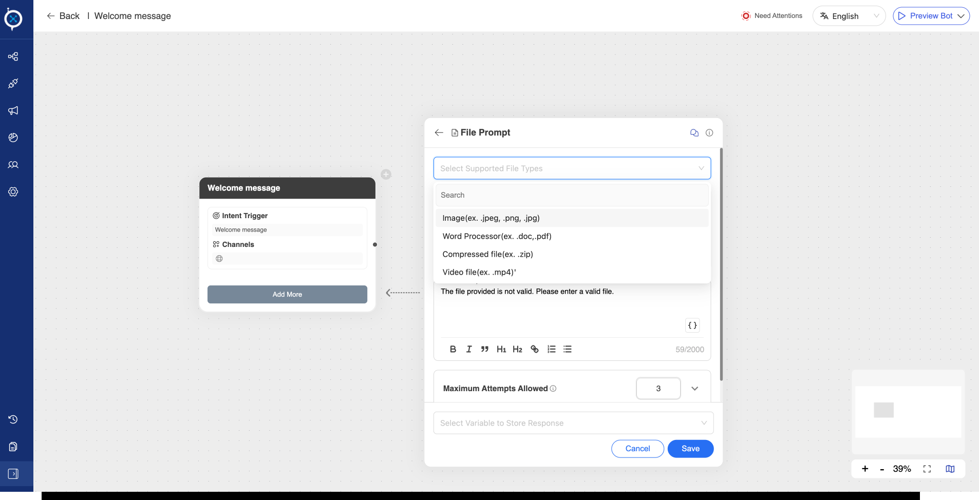Click Add More on Welcome message node

tap(287, 294)
